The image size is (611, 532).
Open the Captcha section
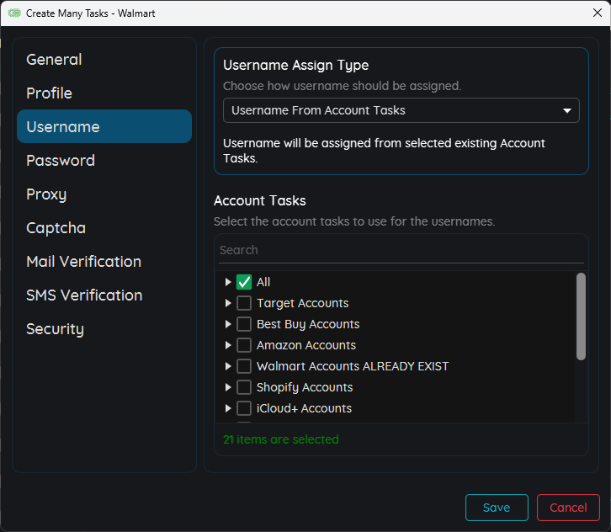click(x=56, y=228)
